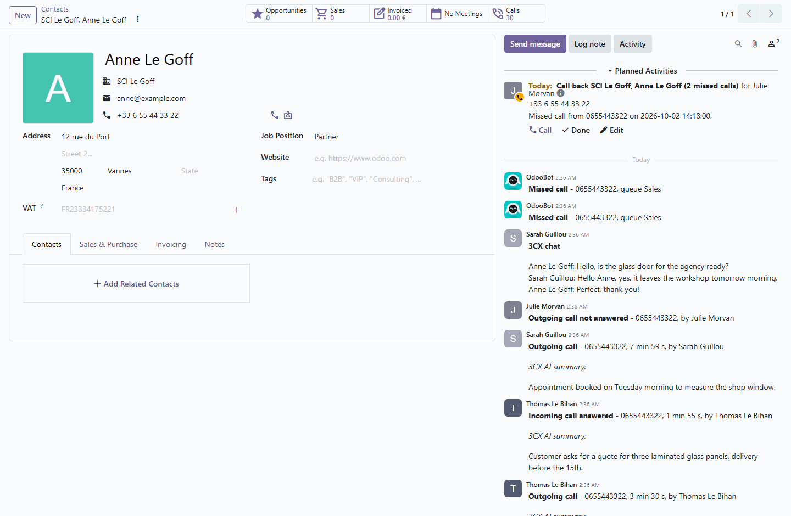This screenshot has height=516, width=791.
Task: Click Add Related Contacts
Action: [x=136, y=284]
